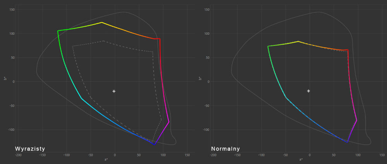
Task: Click the Normalny label on right chart
Action: pos(226,149)
